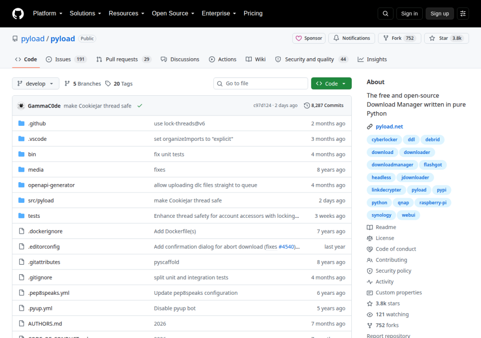
Task: Click the green commit status check mark
Action: (140, 106)
